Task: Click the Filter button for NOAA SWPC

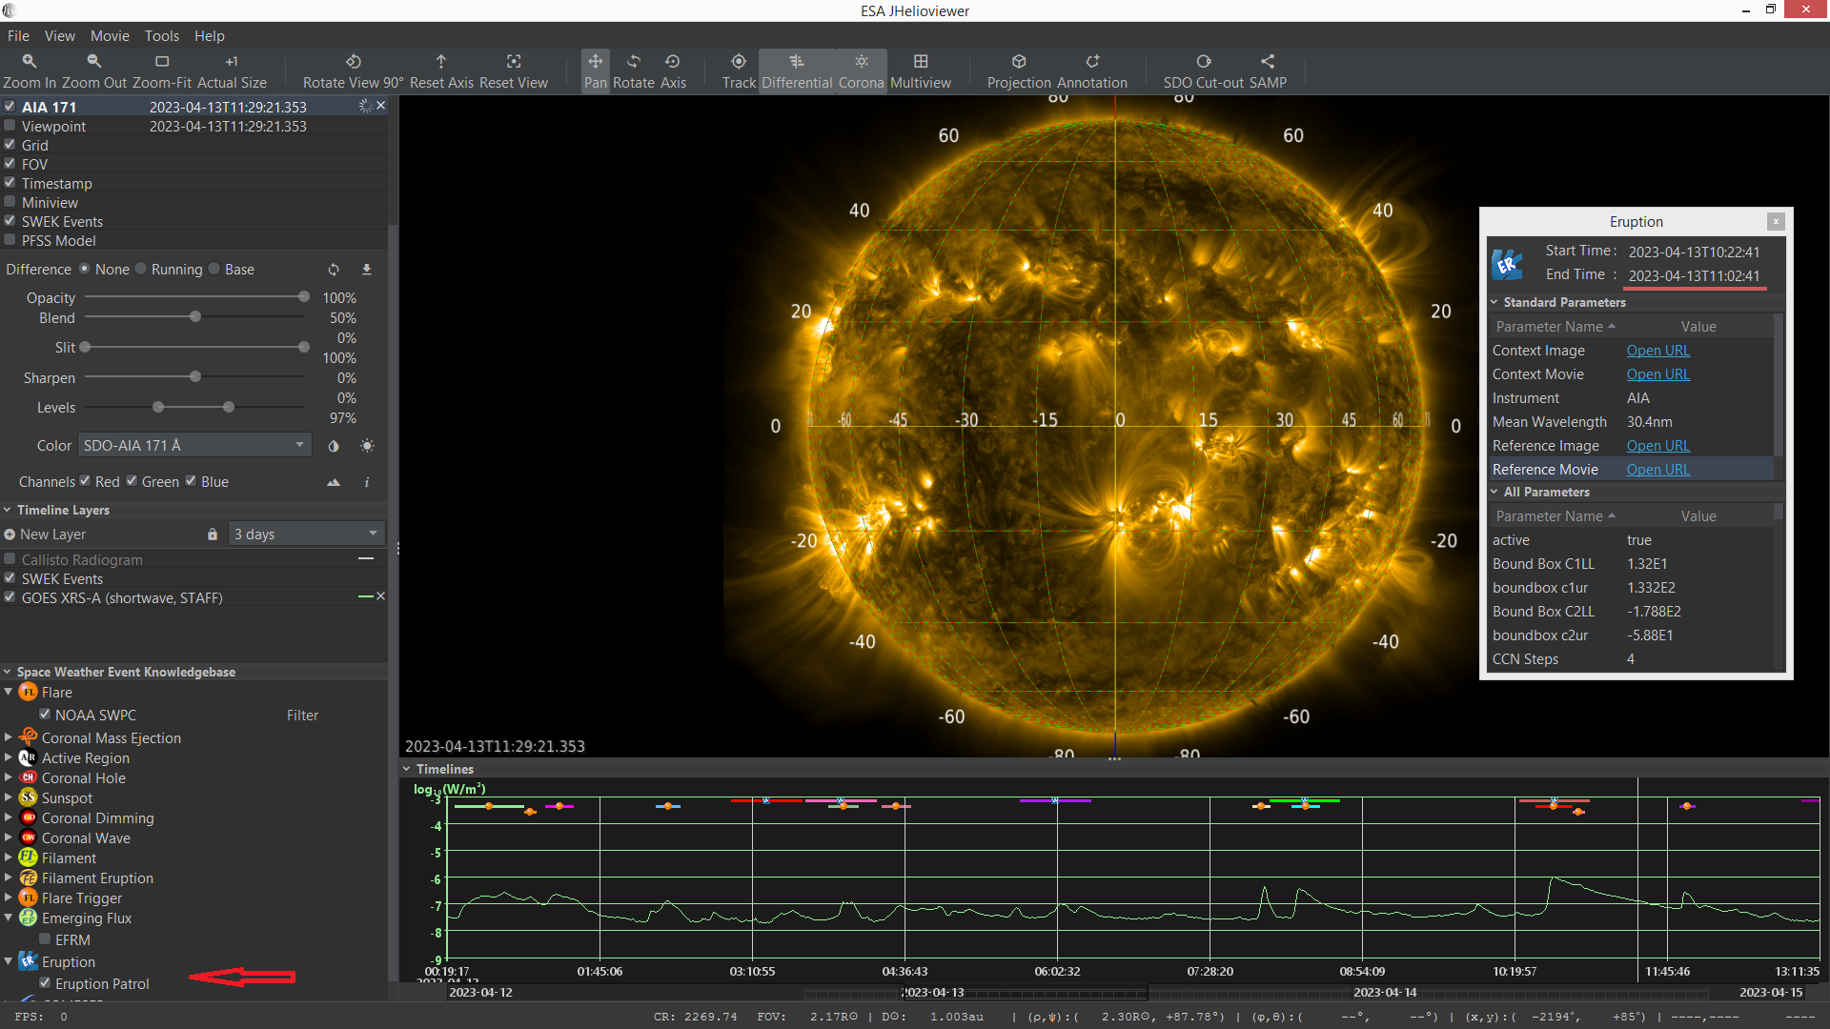Action: tap(302, 716)
